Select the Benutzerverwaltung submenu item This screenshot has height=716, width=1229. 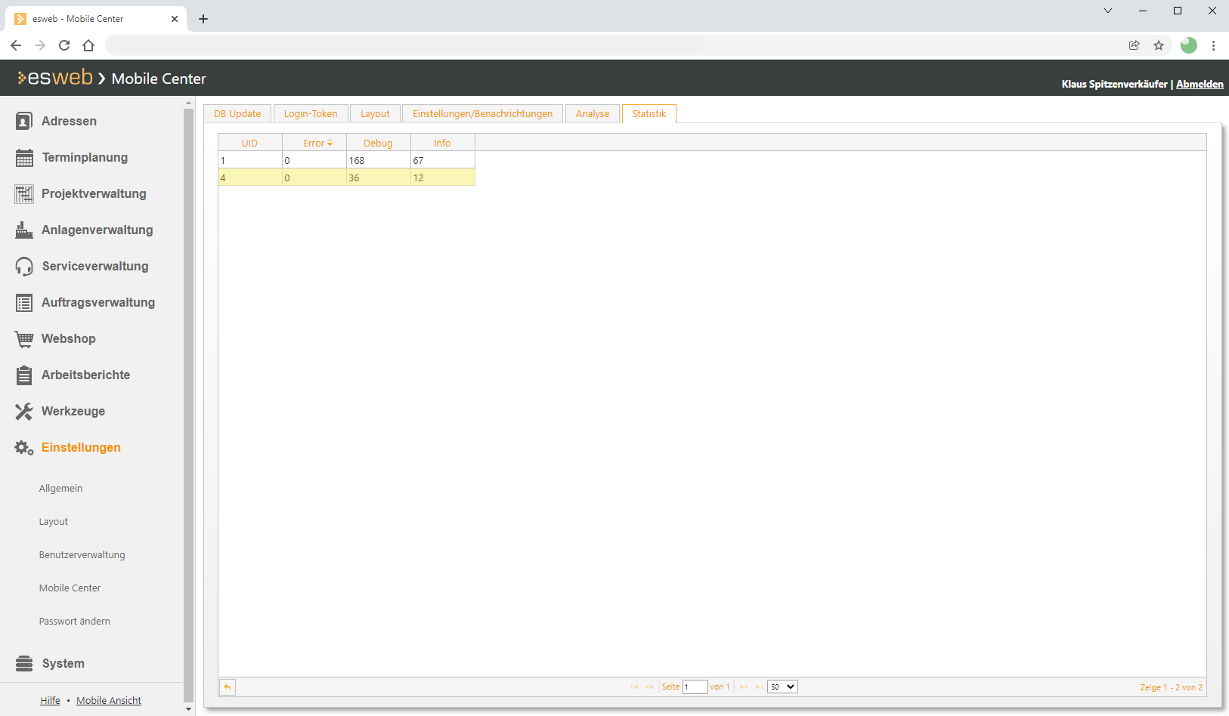tap(82, 555)
